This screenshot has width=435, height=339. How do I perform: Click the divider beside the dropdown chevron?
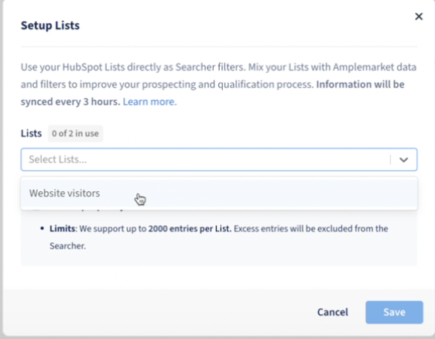(391, 159)
